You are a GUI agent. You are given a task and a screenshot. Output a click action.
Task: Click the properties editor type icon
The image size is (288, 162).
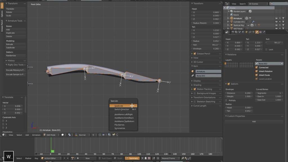click(x=227, y=32)
